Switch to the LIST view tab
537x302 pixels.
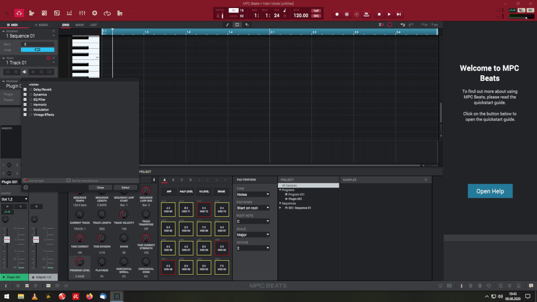94,25
